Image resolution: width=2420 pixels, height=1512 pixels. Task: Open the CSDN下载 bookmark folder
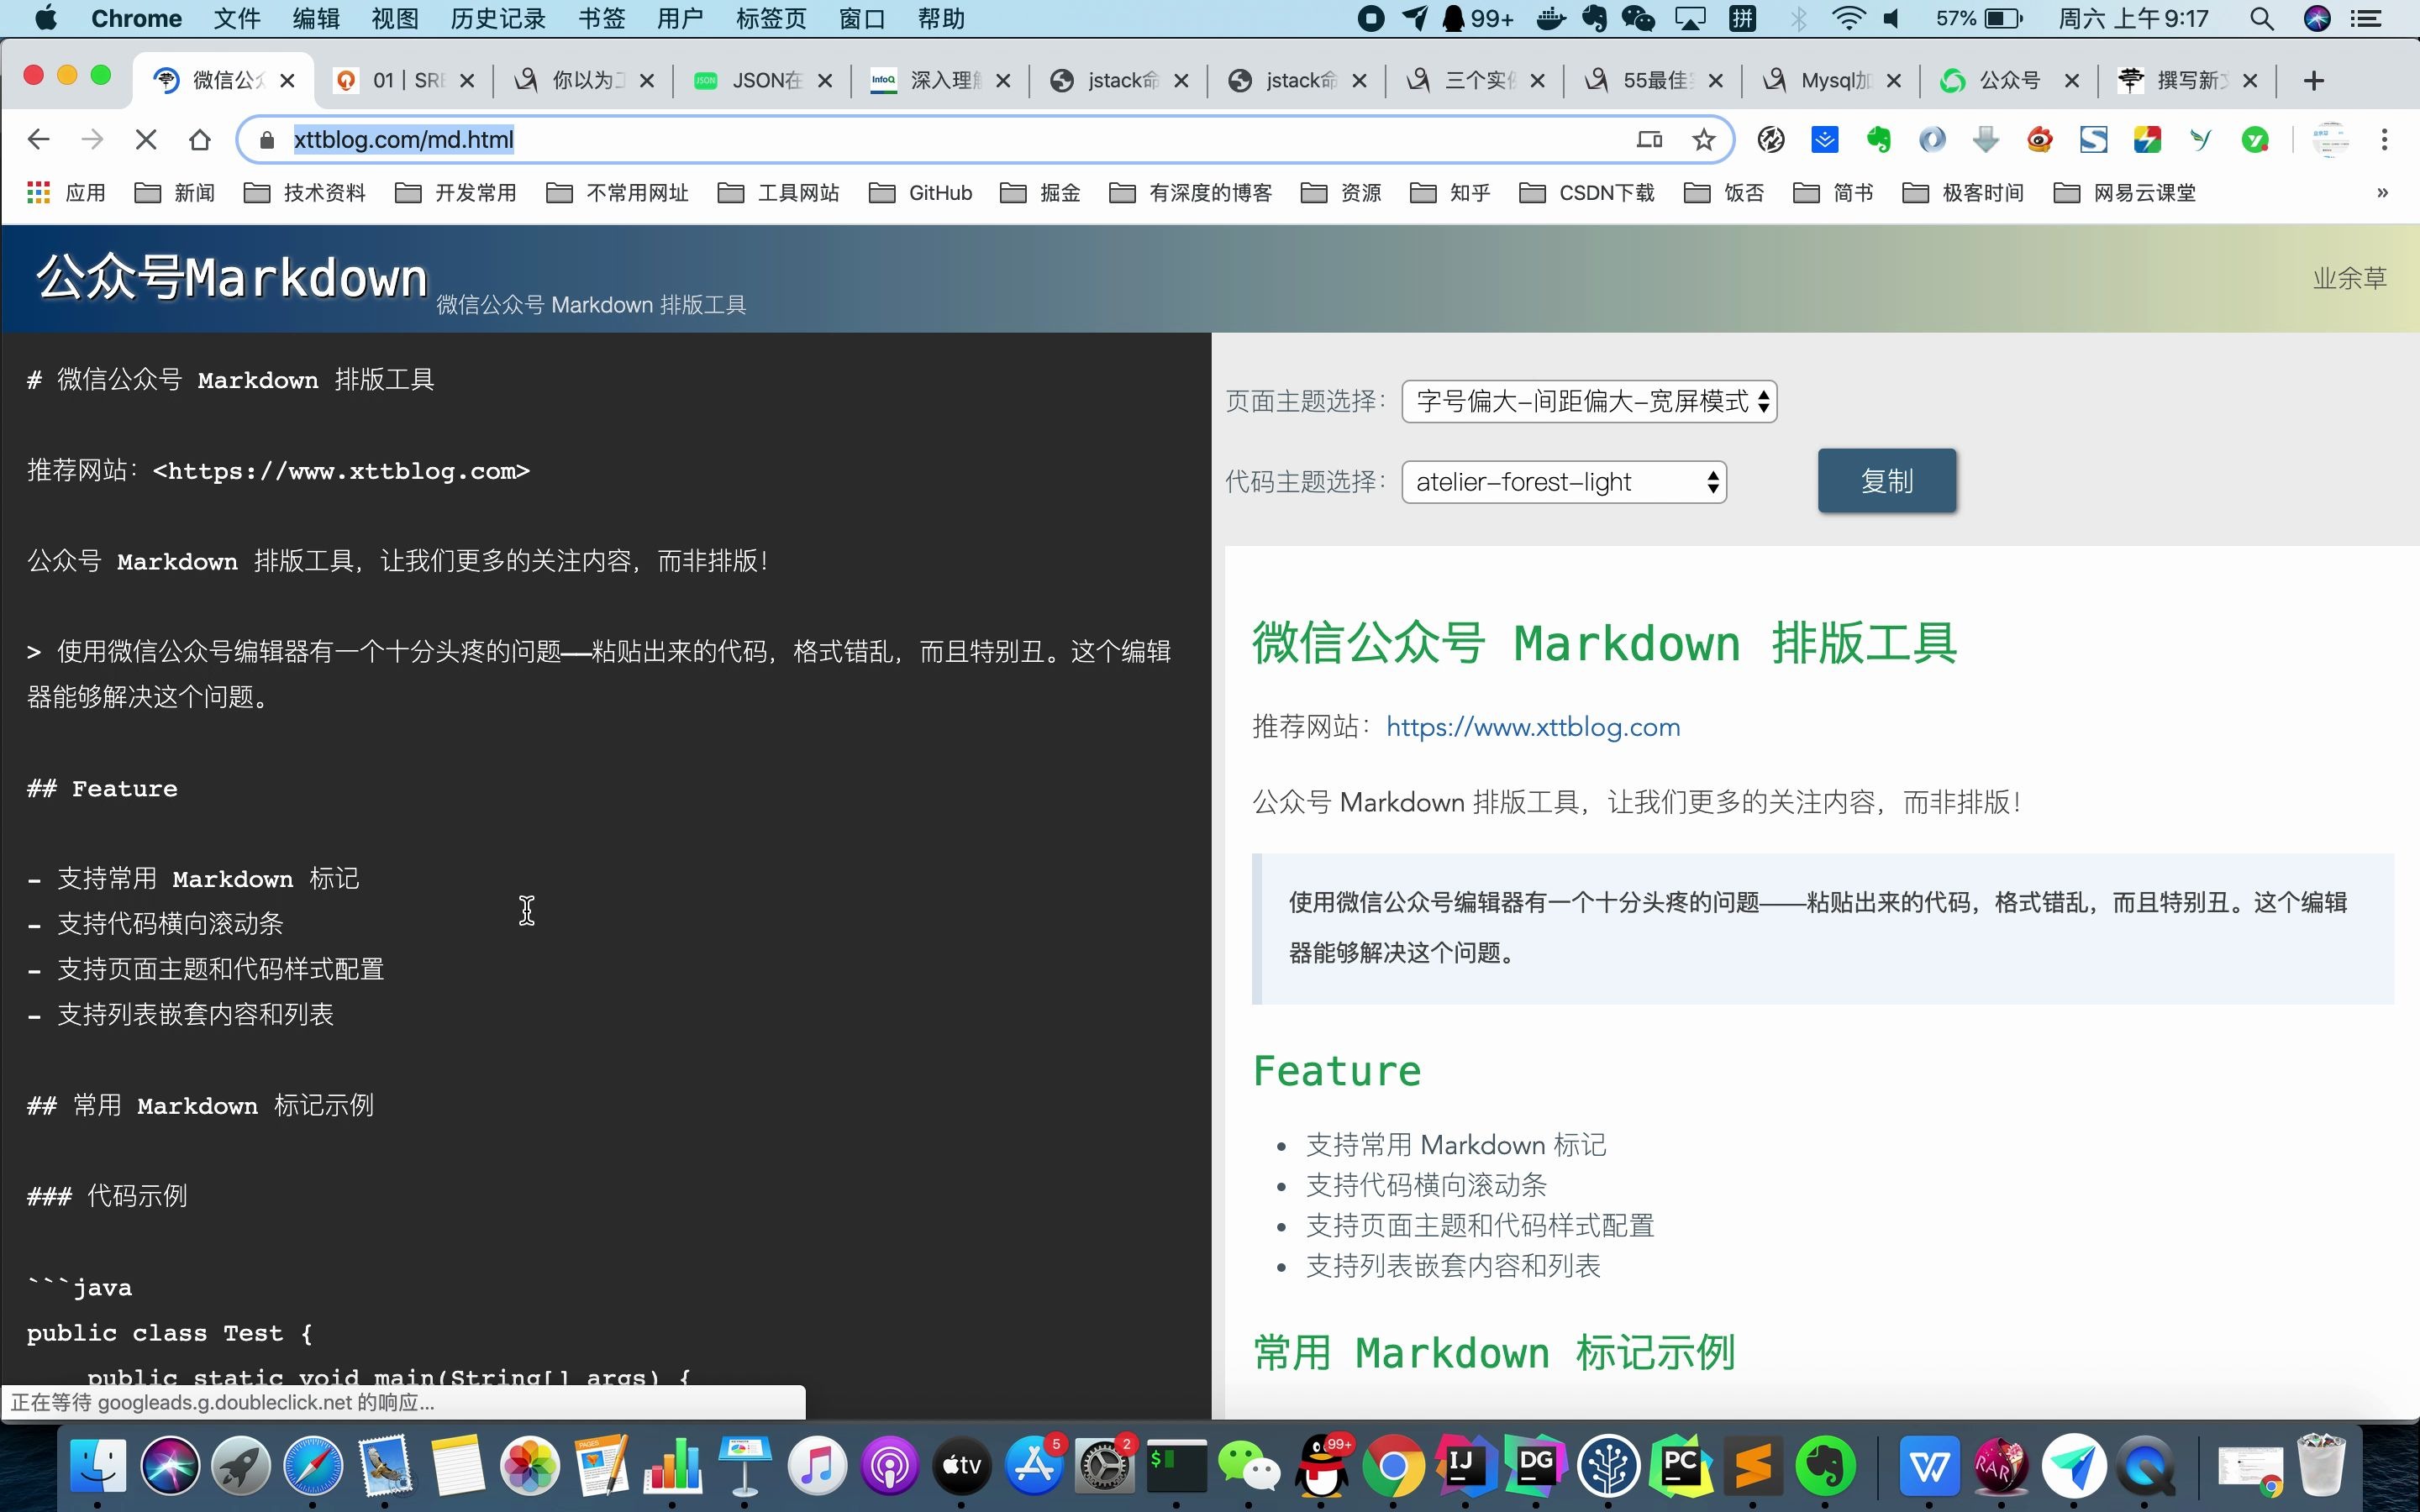pos(1587,193)
